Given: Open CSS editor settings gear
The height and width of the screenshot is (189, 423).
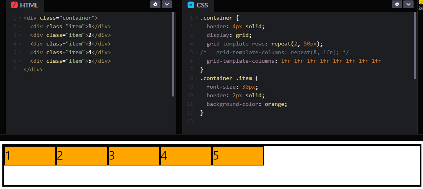Looking at the screenshot, I should coord(397,4).
